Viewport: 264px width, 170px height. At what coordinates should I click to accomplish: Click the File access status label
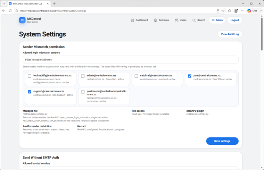click(x=138, y=111)
